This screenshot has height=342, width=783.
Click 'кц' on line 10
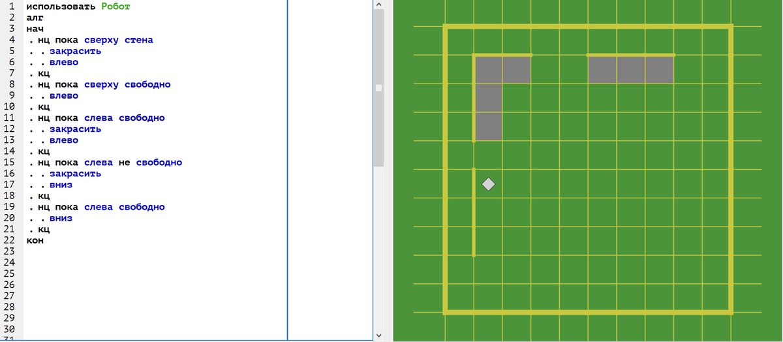[44, 107]
